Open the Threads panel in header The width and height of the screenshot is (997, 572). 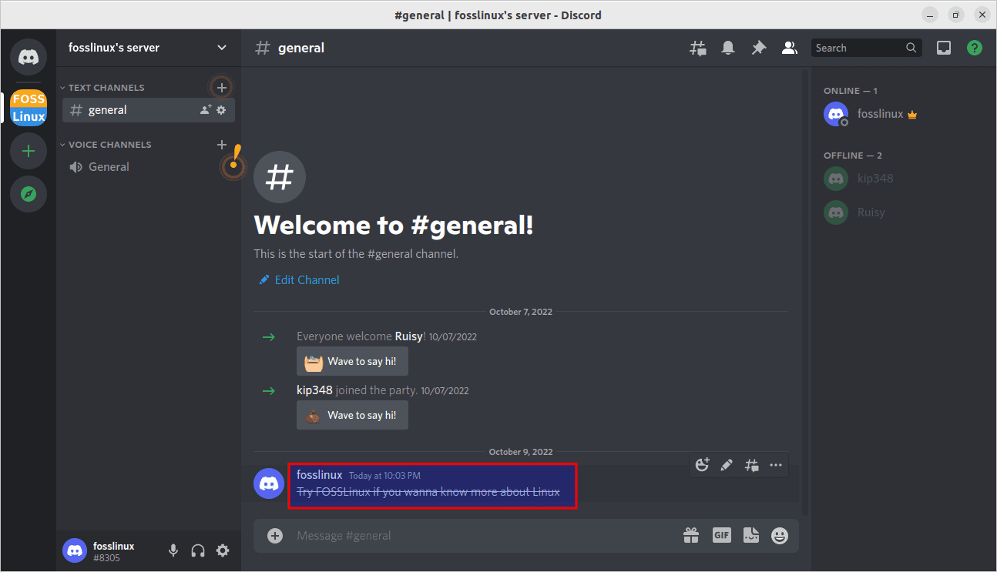coord(697,48)
